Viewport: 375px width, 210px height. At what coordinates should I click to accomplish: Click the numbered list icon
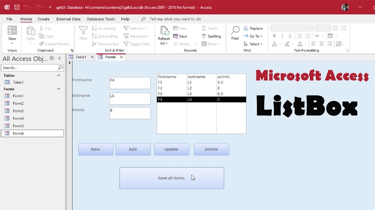tap(344, 28)
